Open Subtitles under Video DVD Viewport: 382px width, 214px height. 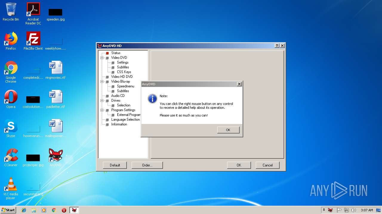[123, 67]
